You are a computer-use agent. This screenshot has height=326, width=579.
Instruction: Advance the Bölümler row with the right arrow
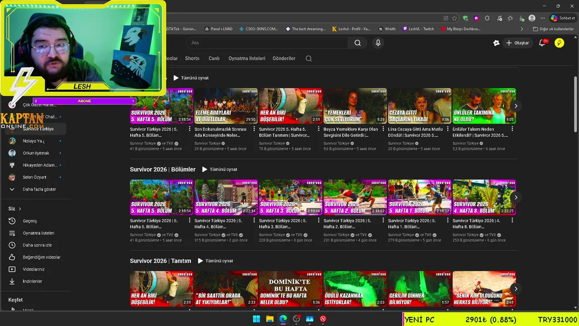pyautogui.click(x=516, y=197)
